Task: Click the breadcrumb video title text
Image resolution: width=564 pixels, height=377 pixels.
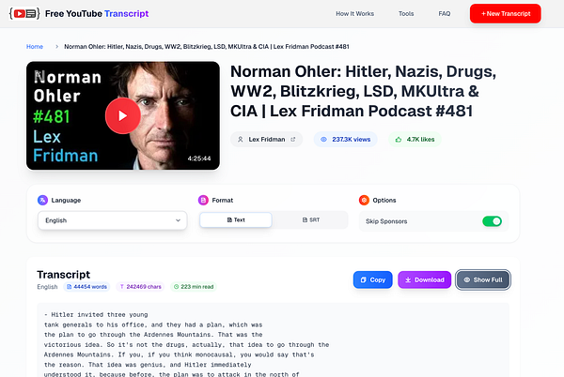Action: point(207,47)
